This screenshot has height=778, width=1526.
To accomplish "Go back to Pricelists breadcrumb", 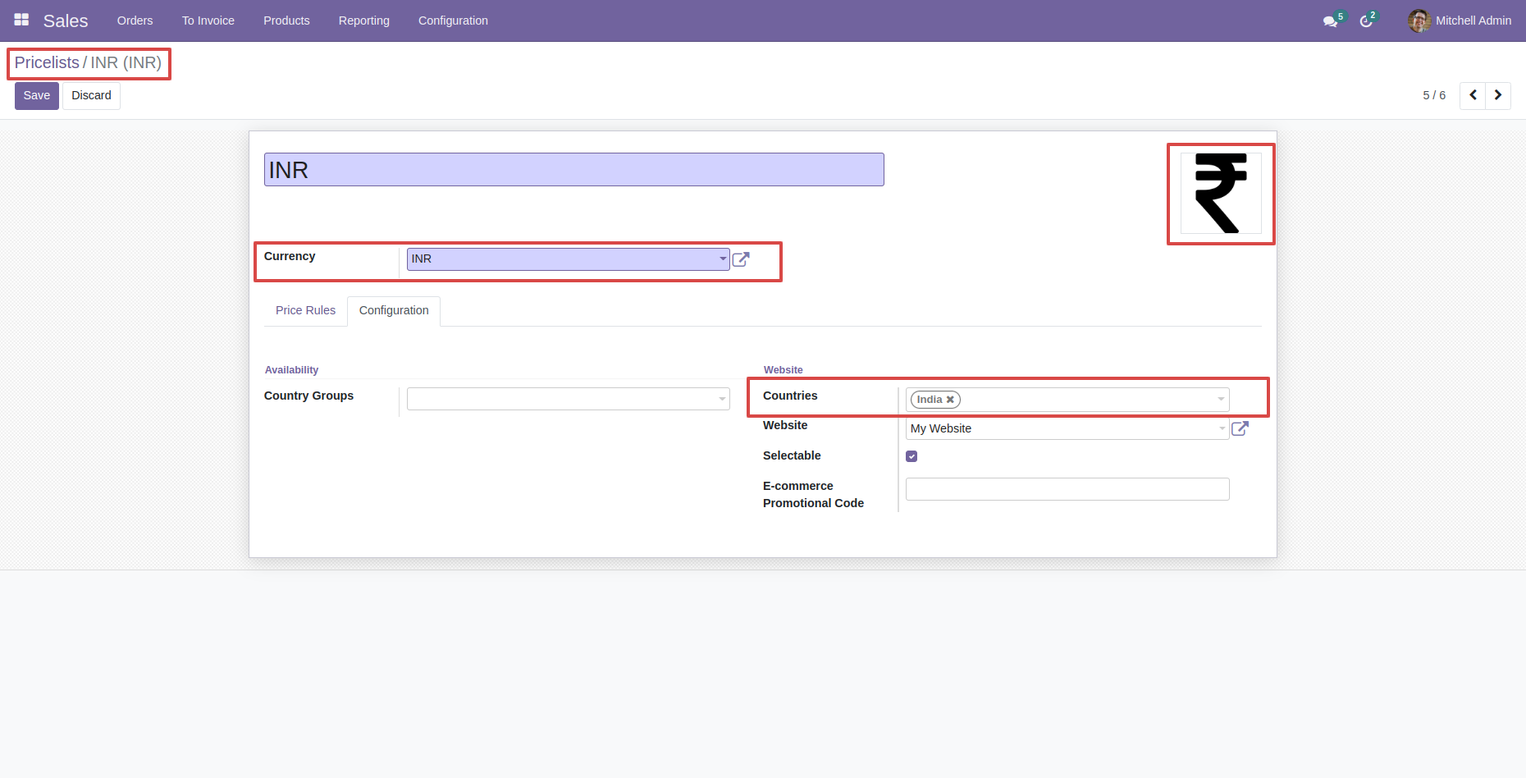I will click(x=47, y=62).
